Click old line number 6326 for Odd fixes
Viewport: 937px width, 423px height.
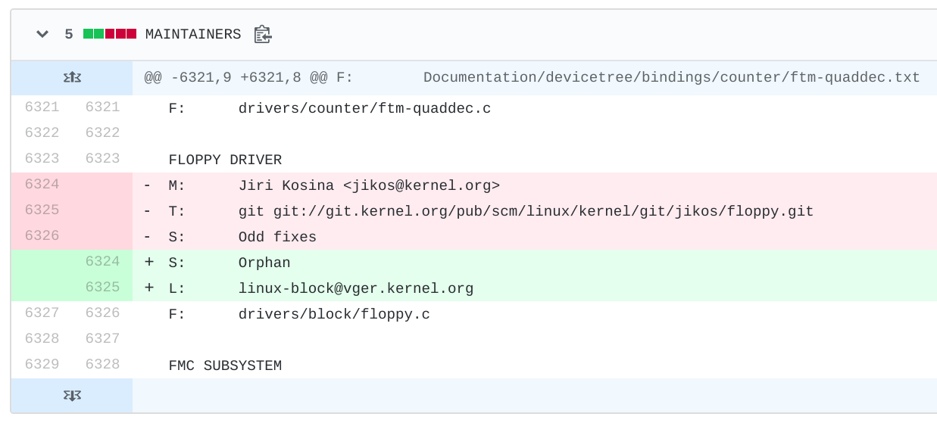click(x=42, y=236)
